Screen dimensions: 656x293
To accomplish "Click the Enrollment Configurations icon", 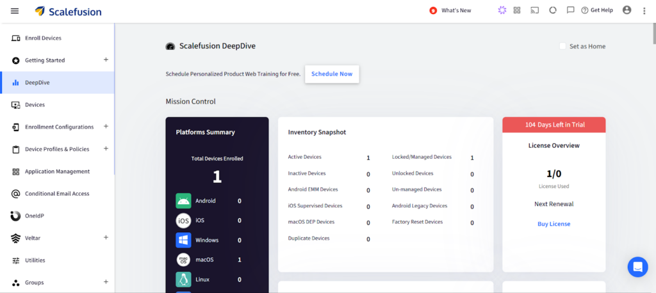I will click(x=16, y=127).
